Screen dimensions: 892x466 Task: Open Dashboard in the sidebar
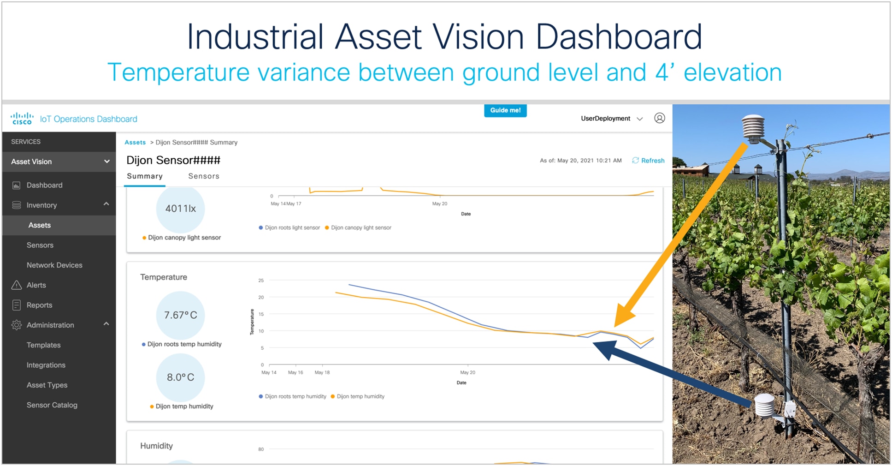point(44,185)
